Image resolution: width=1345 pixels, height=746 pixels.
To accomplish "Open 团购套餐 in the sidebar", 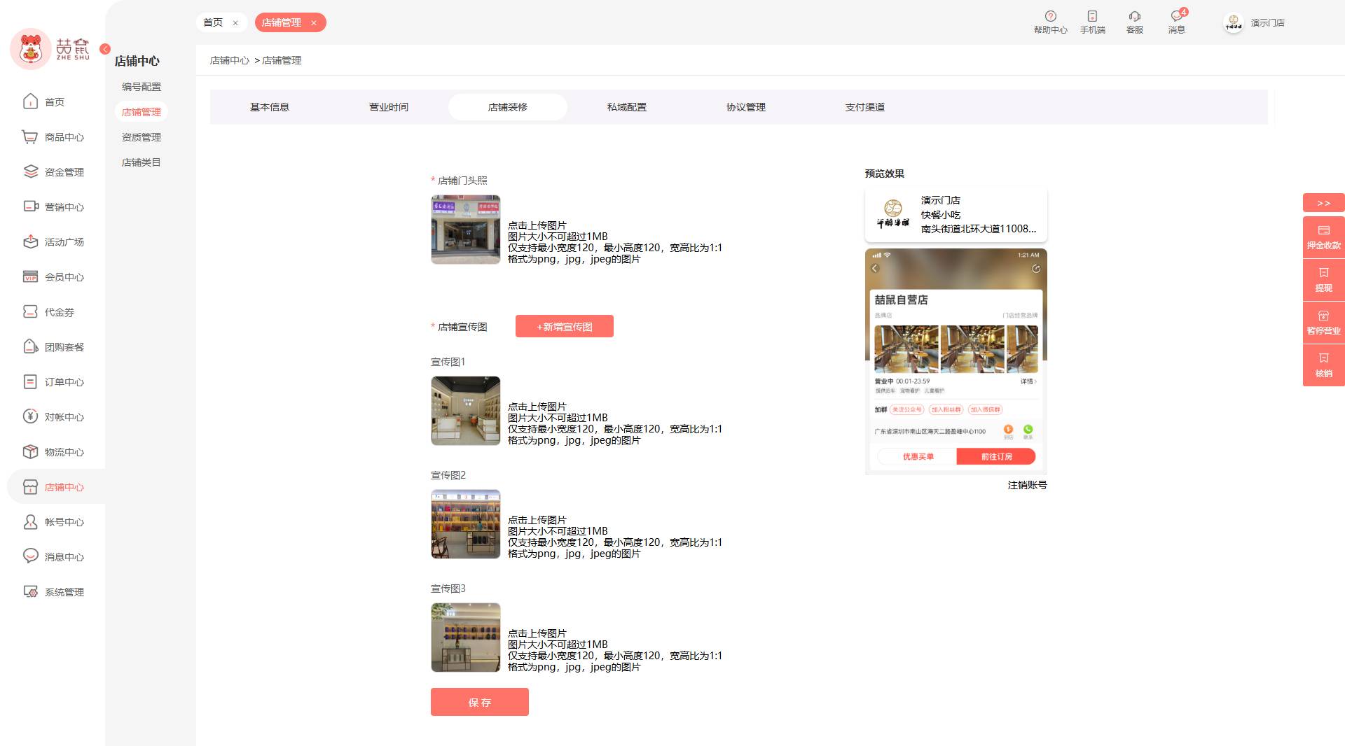I will tap(53, 347).
